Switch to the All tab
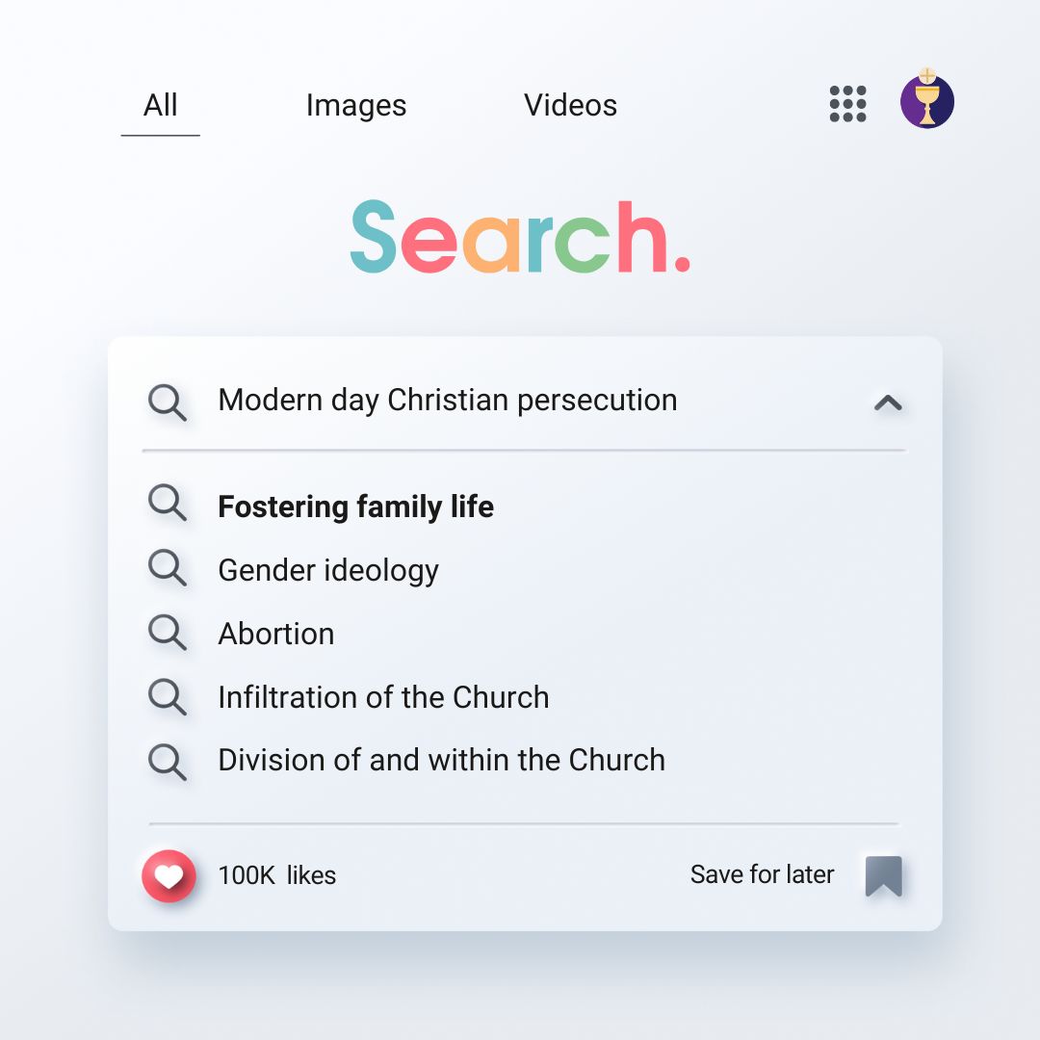The height and width of the screenshot is (1040, 1040). click(160, 105)
